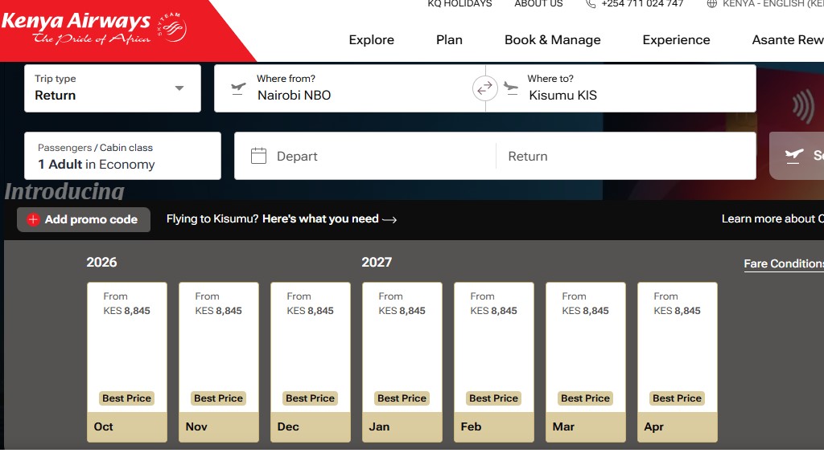Click Best Price badge on Apr card
This screenshot has width=824, height=453.
click(x=677, y=398)
